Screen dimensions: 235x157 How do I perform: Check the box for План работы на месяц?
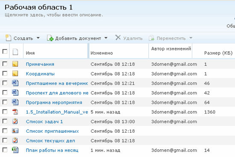[x=5, y=150]
